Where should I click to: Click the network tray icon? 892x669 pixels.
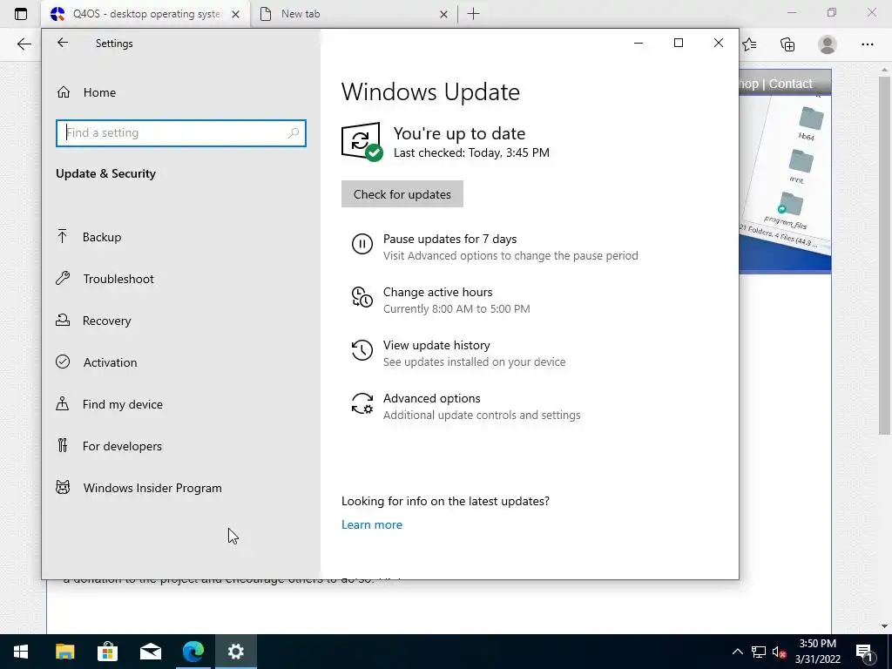tap(759, 652)
